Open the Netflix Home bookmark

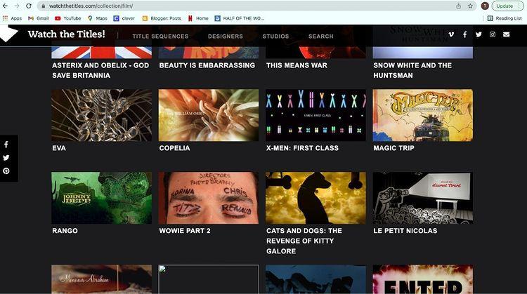[198, 18]
